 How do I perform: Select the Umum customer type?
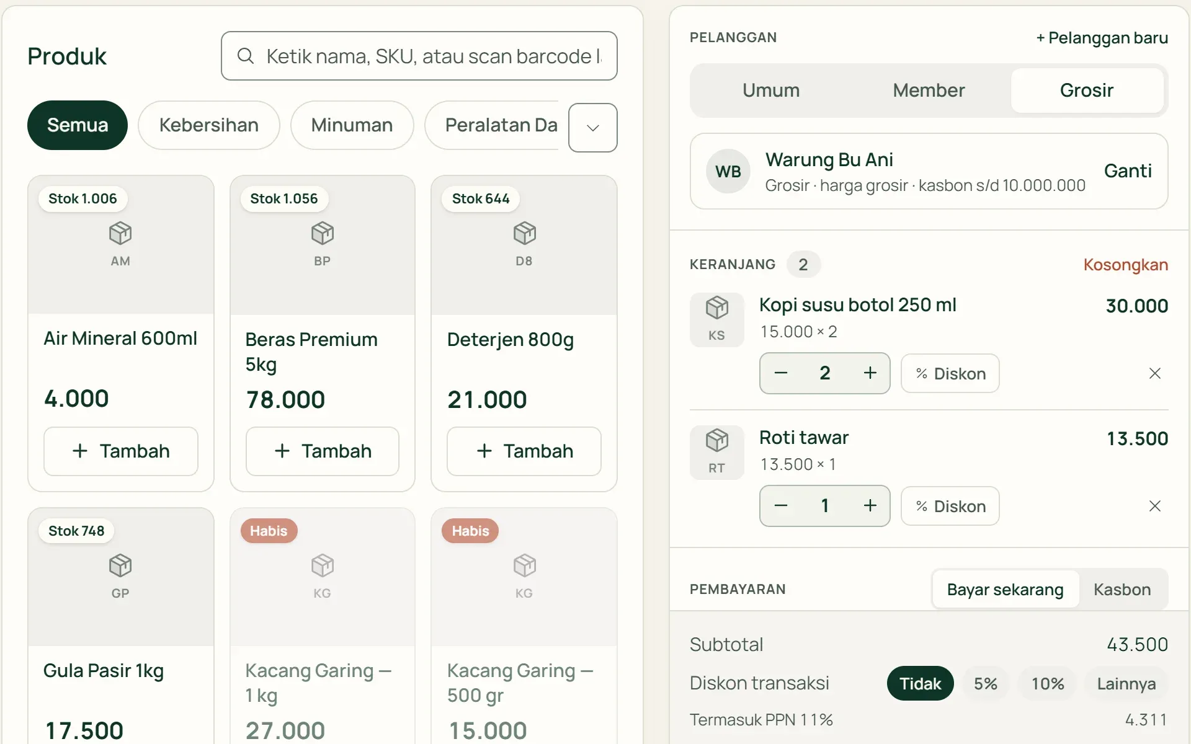[771, 91]
